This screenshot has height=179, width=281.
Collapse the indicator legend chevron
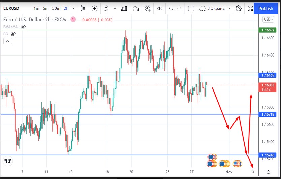pyautogui.click(x=7, y=41)
